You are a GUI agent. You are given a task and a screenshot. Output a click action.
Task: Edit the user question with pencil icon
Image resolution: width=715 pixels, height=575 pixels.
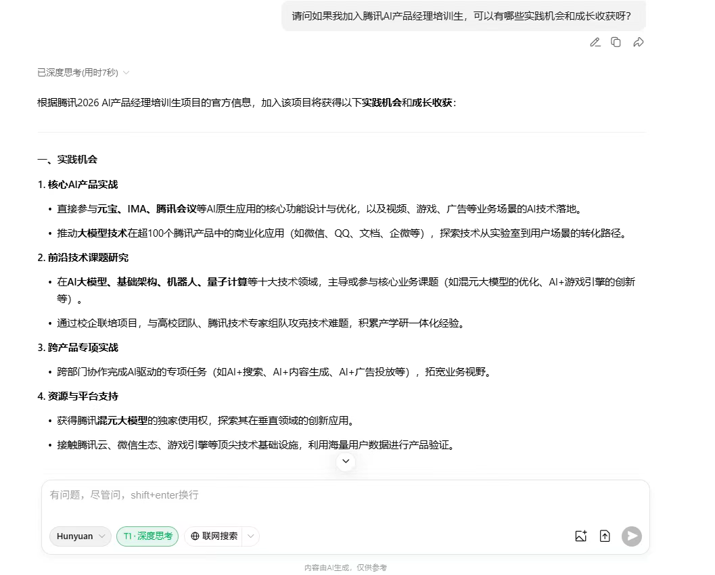(595, 43)
